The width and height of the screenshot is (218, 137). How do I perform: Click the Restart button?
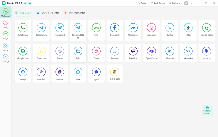point(142,3)
